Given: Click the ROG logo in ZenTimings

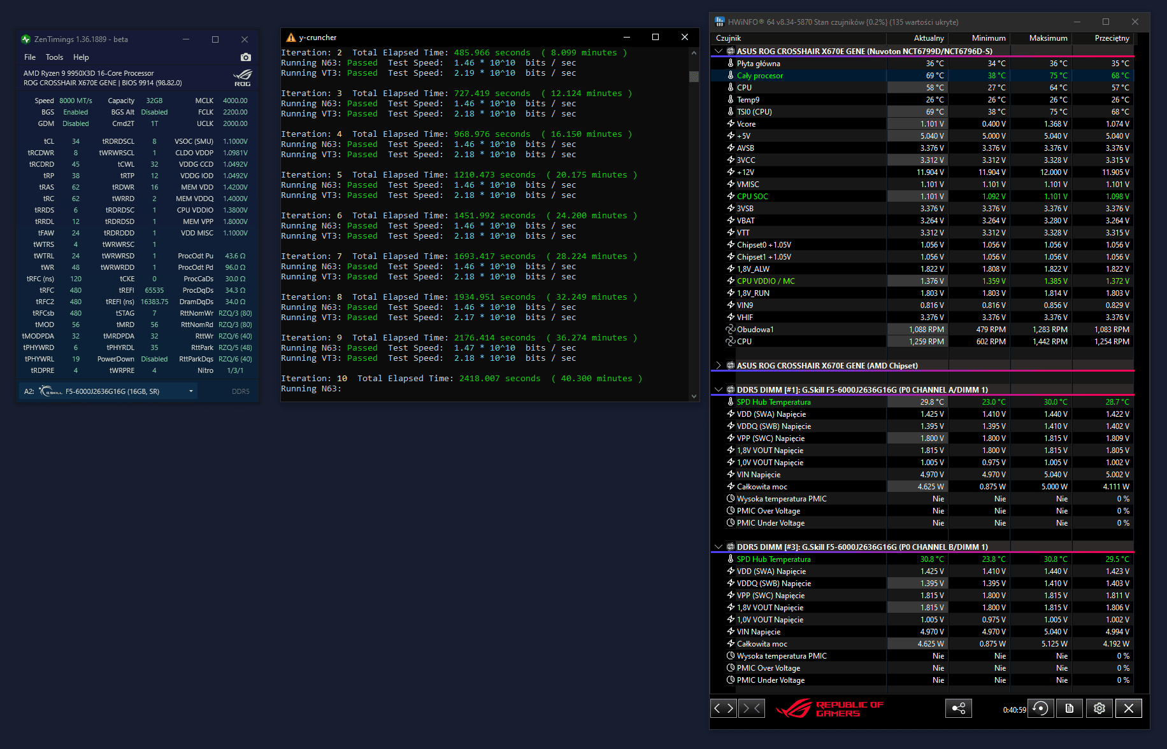Looking at the screenshot, I should (243, 78).
